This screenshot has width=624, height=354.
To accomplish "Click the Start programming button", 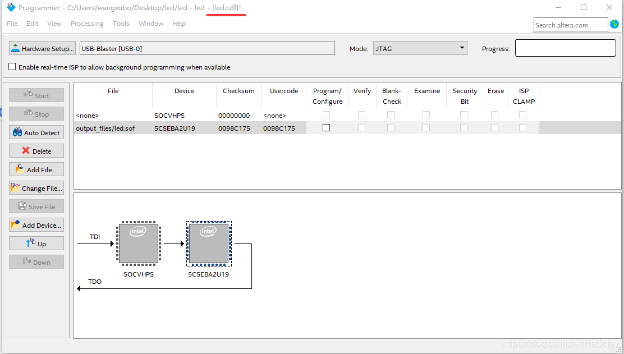I will tap(36, 95).
